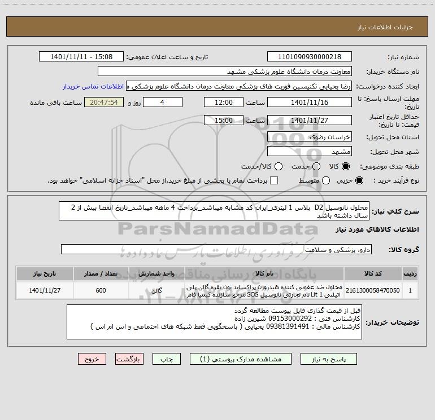Click the واحد شمارش column header
Viewport: 435px width, 420px height.
[x=156, y=274]
